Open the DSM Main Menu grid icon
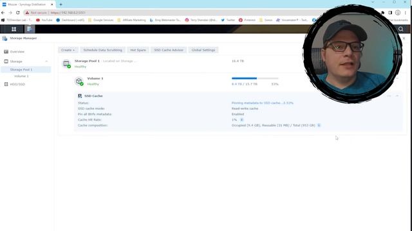Screen dimensions: 412x231 click(x=14, y=29)
